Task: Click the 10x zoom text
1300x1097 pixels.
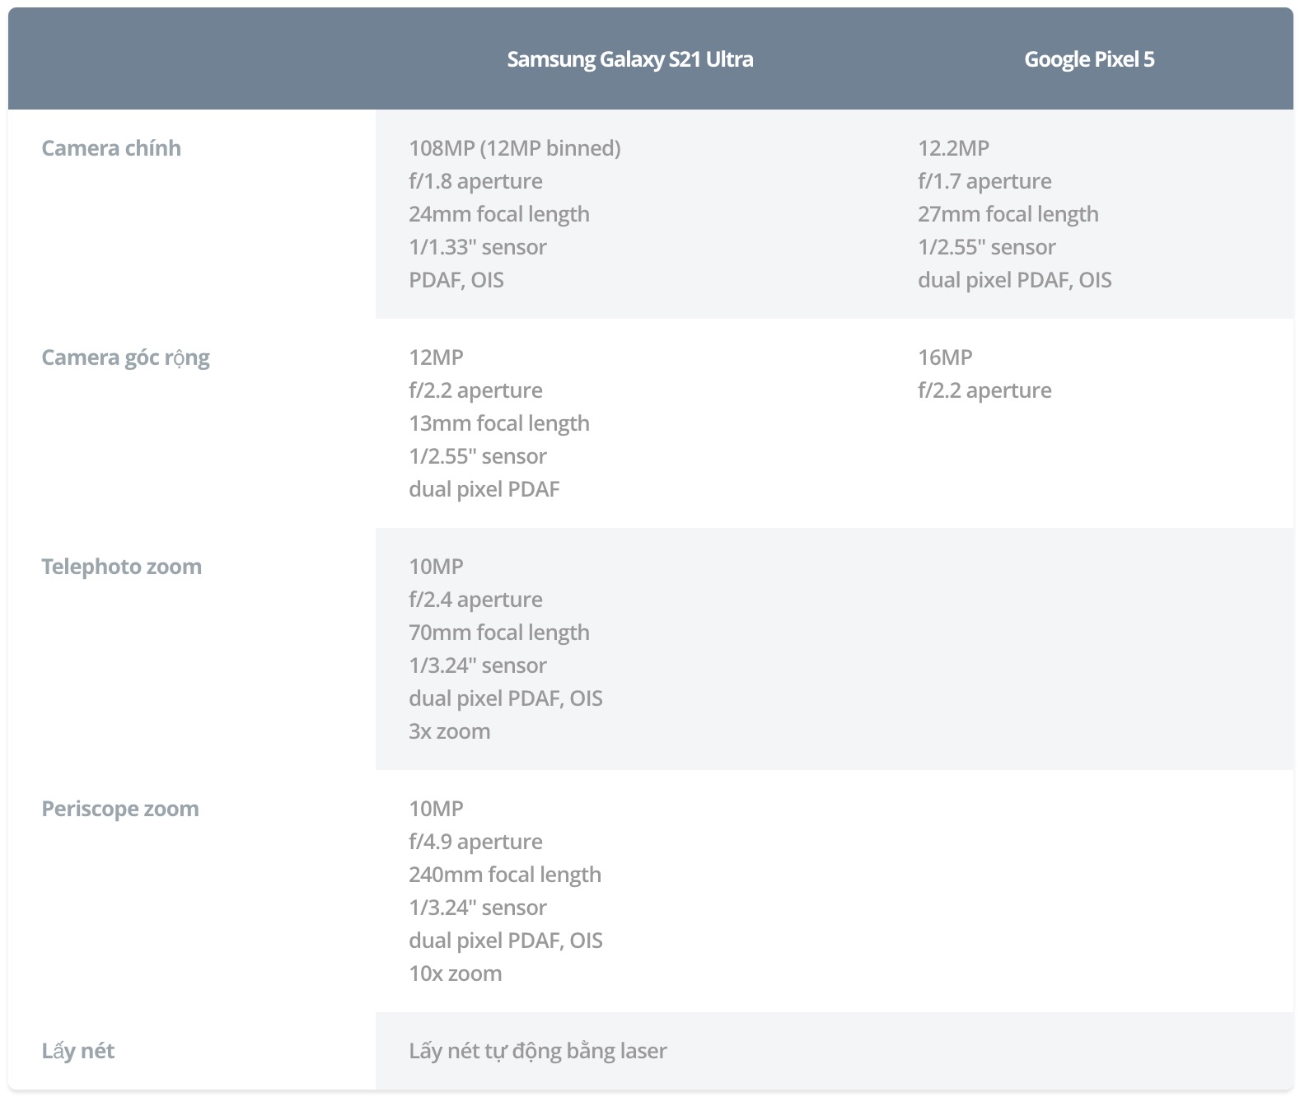Action: click(455, 973)
